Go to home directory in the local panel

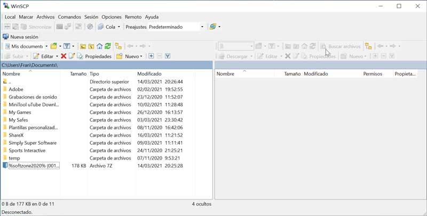[x=99, y=46]
